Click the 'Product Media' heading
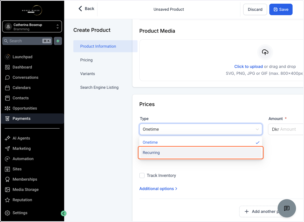 point(157,31)
